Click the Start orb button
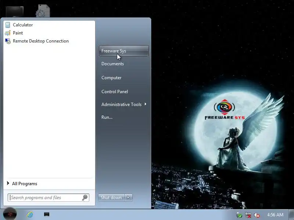Screen dimensions: 294x220 [10, 214]
